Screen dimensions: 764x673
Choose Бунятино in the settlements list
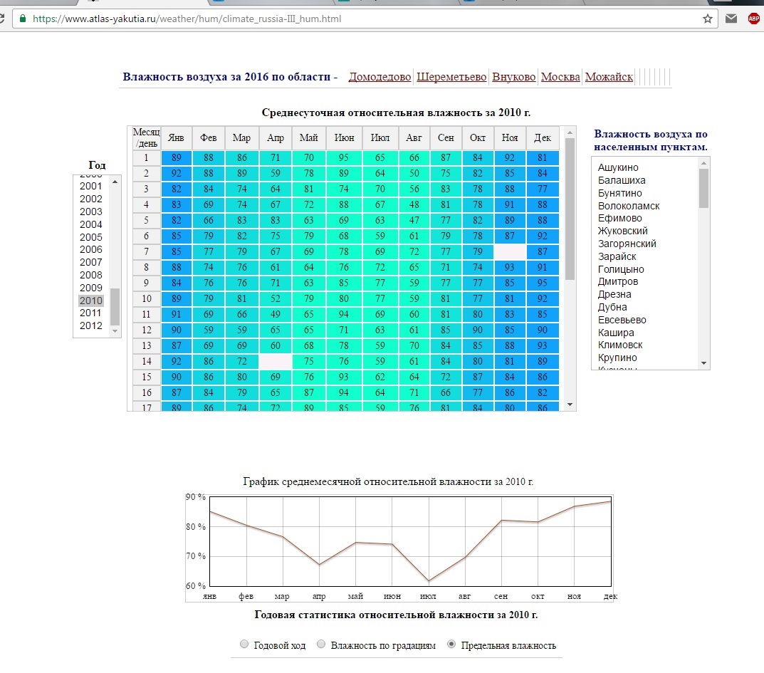(619, 193)
